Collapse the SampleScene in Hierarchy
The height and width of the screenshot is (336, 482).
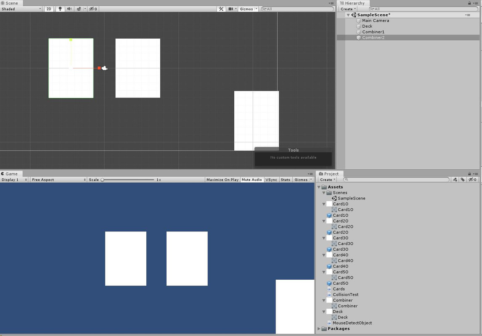click(348, 15)
